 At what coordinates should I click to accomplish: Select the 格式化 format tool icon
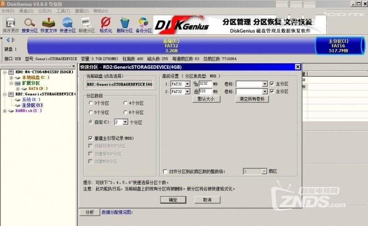coord(106,25)
